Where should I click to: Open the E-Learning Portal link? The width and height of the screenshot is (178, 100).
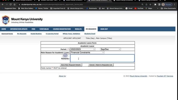tap(52, 34)
